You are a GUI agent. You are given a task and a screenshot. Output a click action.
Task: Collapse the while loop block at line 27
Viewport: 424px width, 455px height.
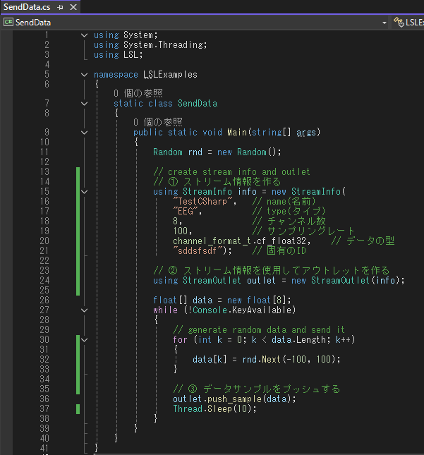(84, 310)
